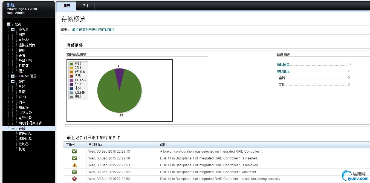This screenshot has width=370, height=183.
Task: Switch to the 摘要 tab
Action: pyautogui.click(x=67, y=6)
